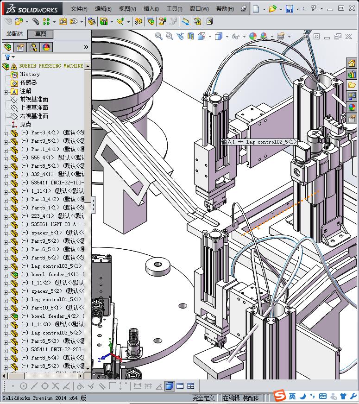
Task: Click the Save floppy disk icon
Action: (x=290, y=9)
